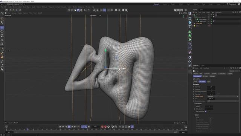Select the Linear Field object row
Image resolution: width=241 pixels, height=136 pixels.
click(199, 23)
